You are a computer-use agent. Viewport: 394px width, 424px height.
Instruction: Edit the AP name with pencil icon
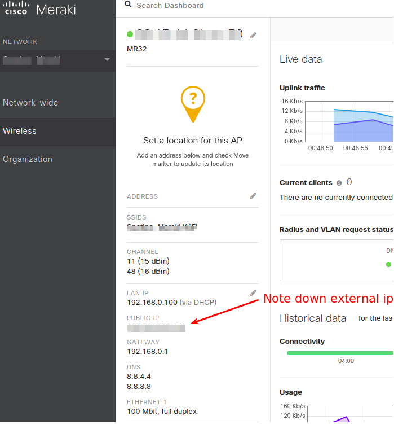253,36
